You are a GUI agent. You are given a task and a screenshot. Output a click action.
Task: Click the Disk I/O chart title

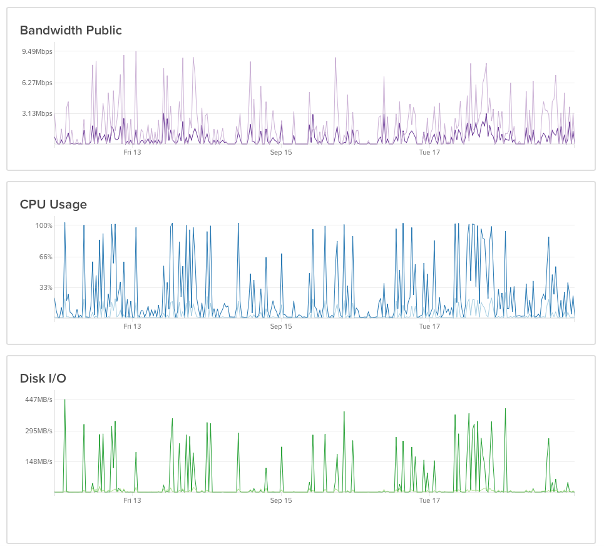(42, 378)
